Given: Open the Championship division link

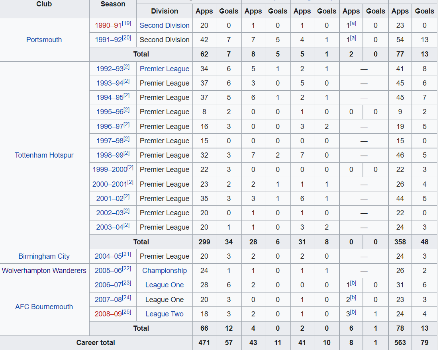Looking at the screenshot, I should [x=165, y=271].
